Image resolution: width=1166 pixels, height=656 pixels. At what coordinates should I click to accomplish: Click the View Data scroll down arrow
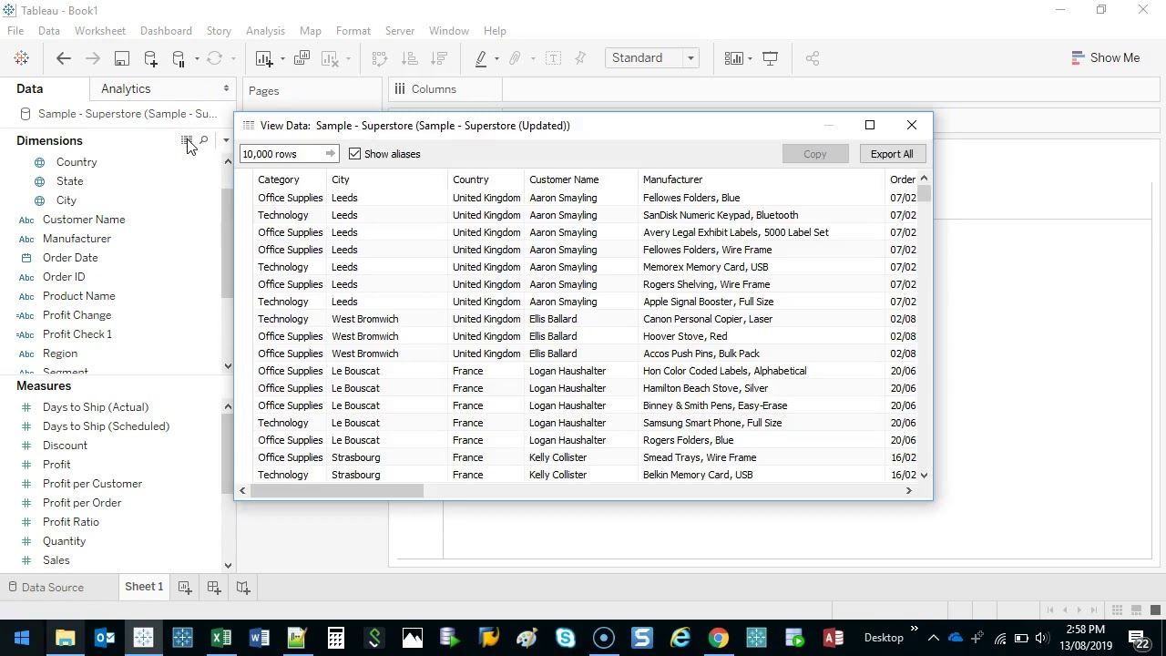[x=924, y=475]
